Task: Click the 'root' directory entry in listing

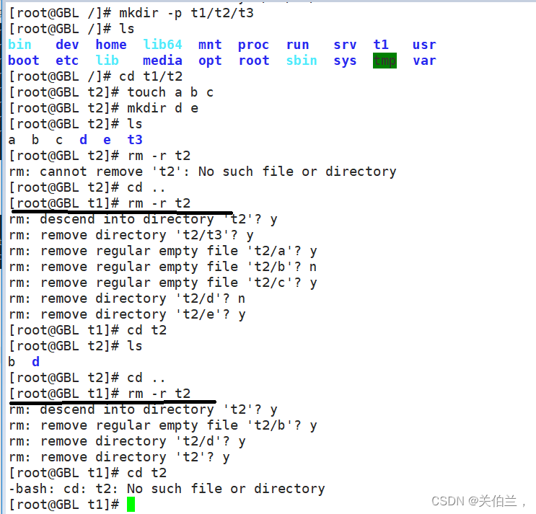Action: click(254, 61)
